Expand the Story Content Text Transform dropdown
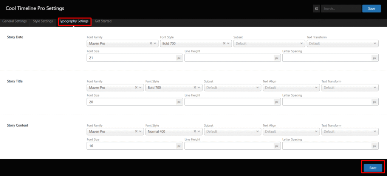387x176 pixels. tap(350, 132)
